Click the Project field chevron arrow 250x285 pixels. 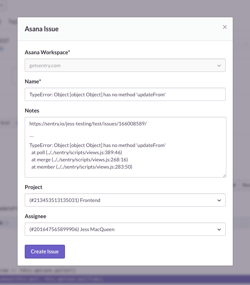(219, 200)
